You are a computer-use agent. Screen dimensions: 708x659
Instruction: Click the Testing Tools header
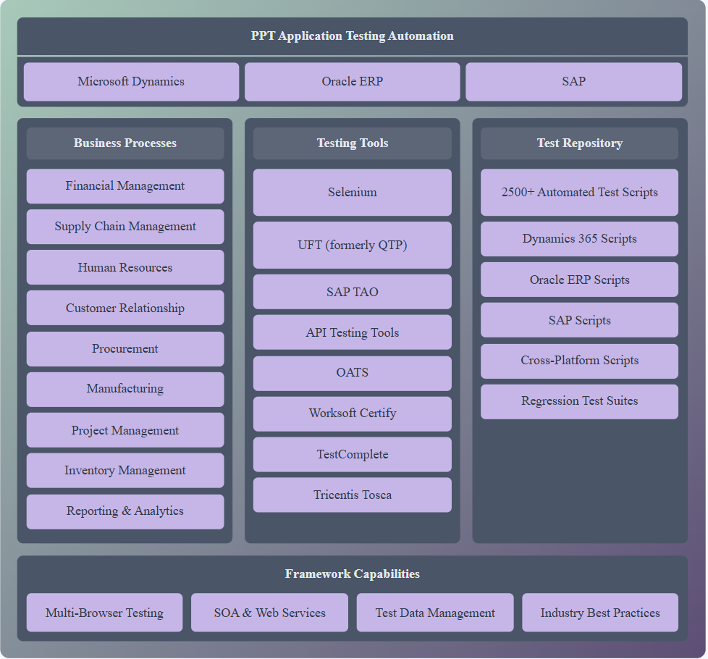353,143
